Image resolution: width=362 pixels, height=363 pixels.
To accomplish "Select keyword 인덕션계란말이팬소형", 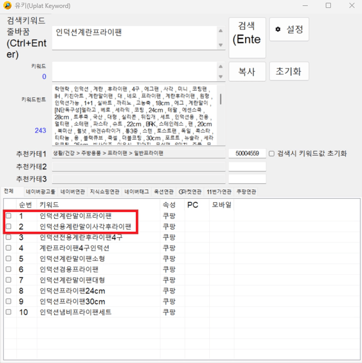I will coord(72,259).
